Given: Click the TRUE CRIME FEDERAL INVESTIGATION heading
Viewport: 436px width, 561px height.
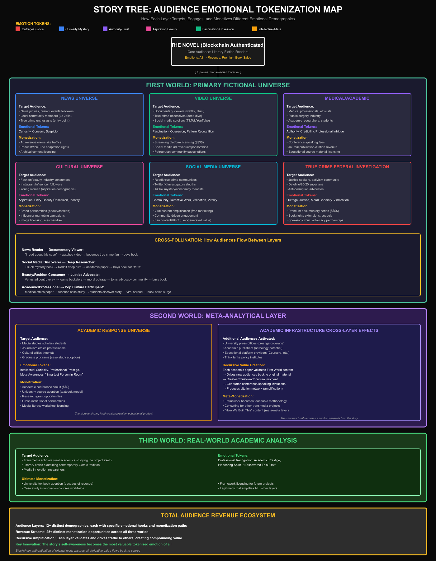Looking at the screenshot, I should click(347, 167).
